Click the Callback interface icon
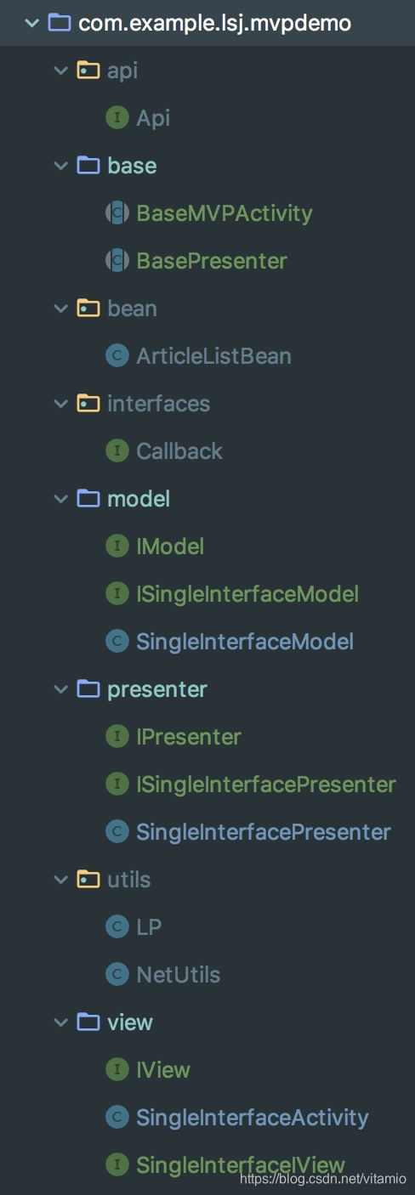 pyautogui.click(x=117, y=450)
